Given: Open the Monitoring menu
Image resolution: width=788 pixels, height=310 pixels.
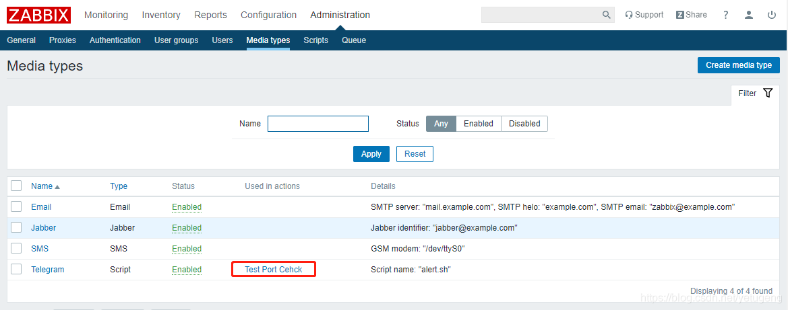Looking at the screenshot, I should pyautogui.click(x=106, y=15).
